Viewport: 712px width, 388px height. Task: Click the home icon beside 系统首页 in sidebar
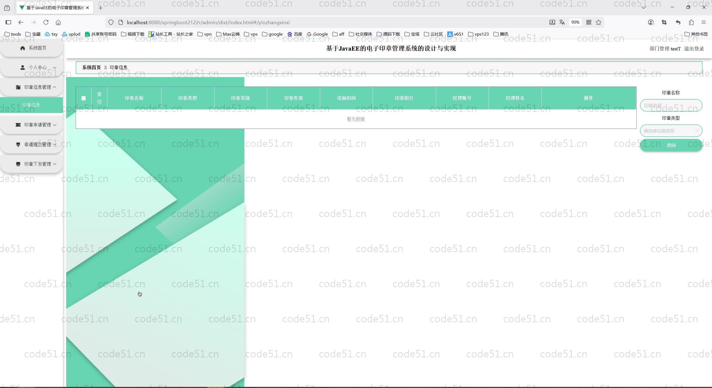click(23, 48)
